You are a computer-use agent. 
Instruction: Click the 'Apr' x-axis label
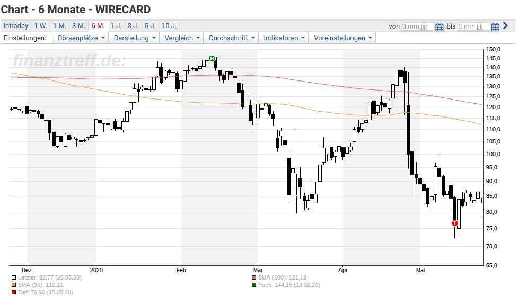click(343, 270)
